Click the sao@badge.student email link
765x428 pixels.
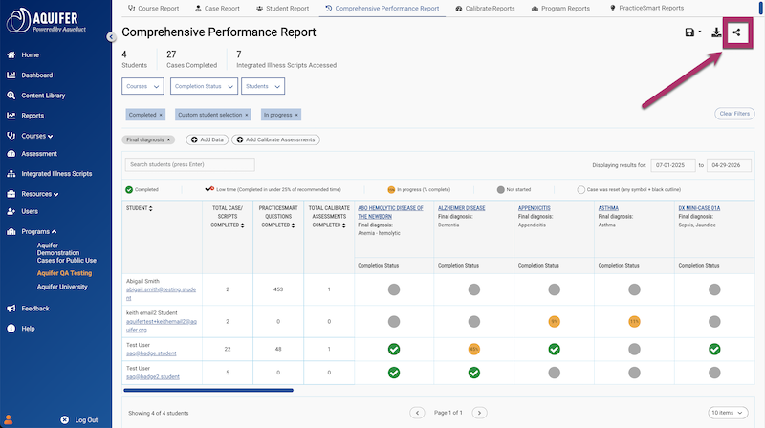[x=151, y=353]
